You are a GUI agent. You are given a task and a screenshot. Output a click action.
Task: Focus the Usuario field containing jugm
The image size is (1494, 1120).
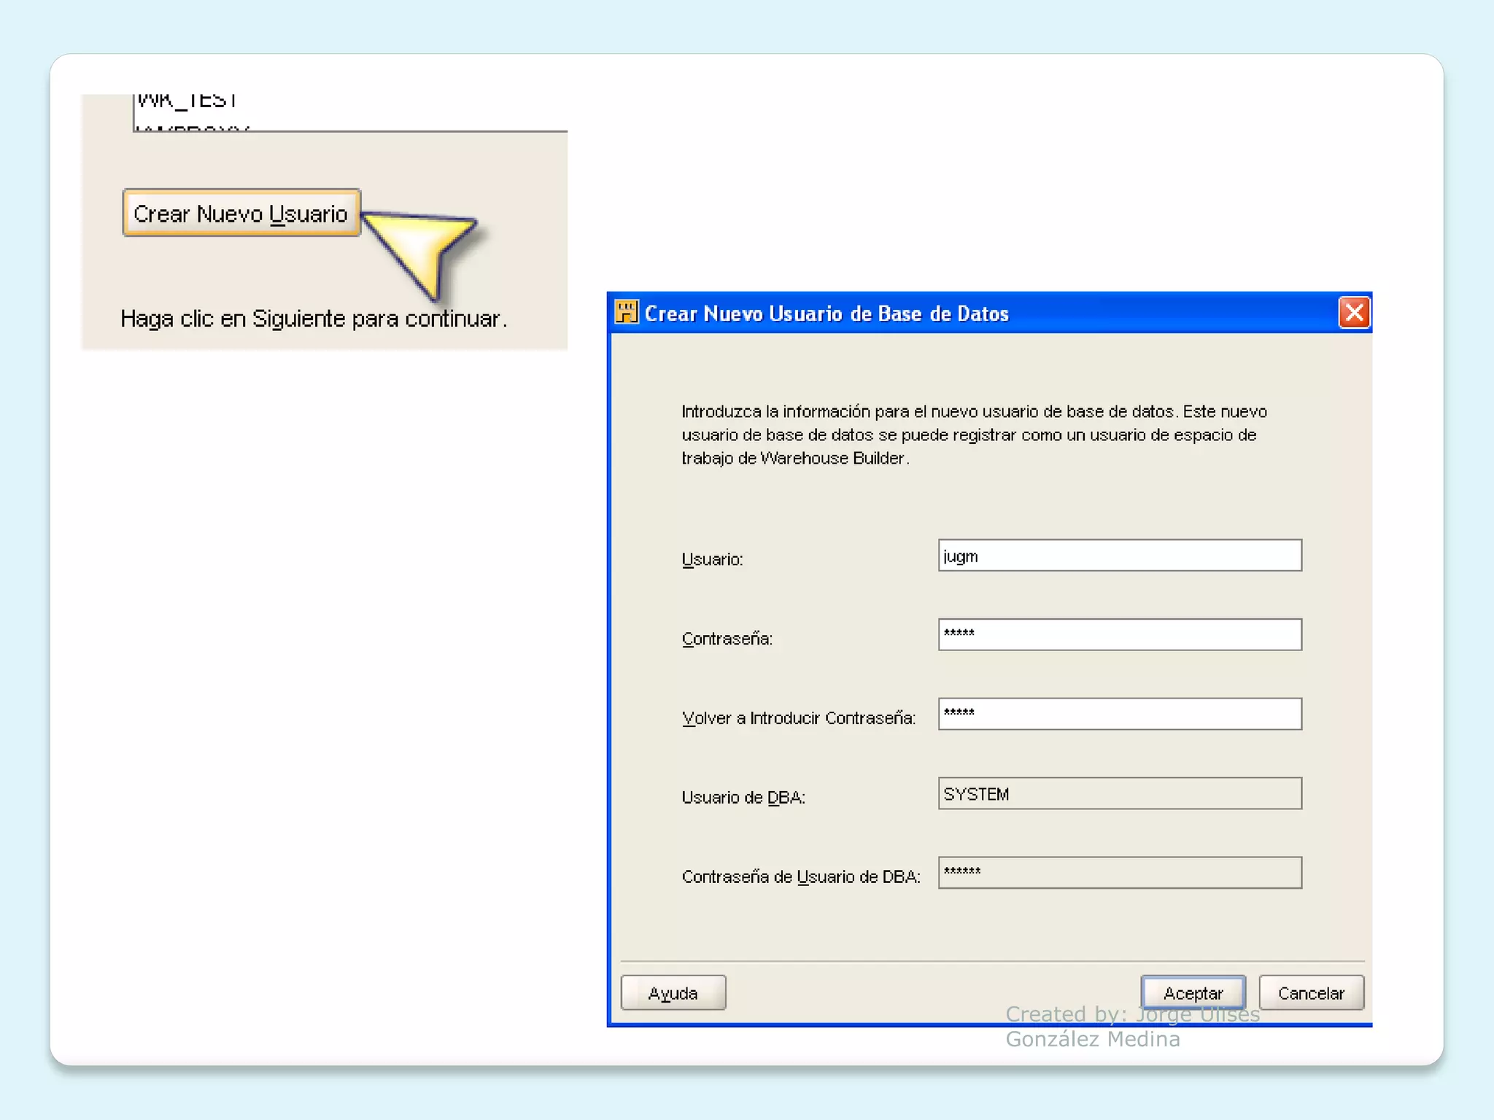click(1119, 556)
